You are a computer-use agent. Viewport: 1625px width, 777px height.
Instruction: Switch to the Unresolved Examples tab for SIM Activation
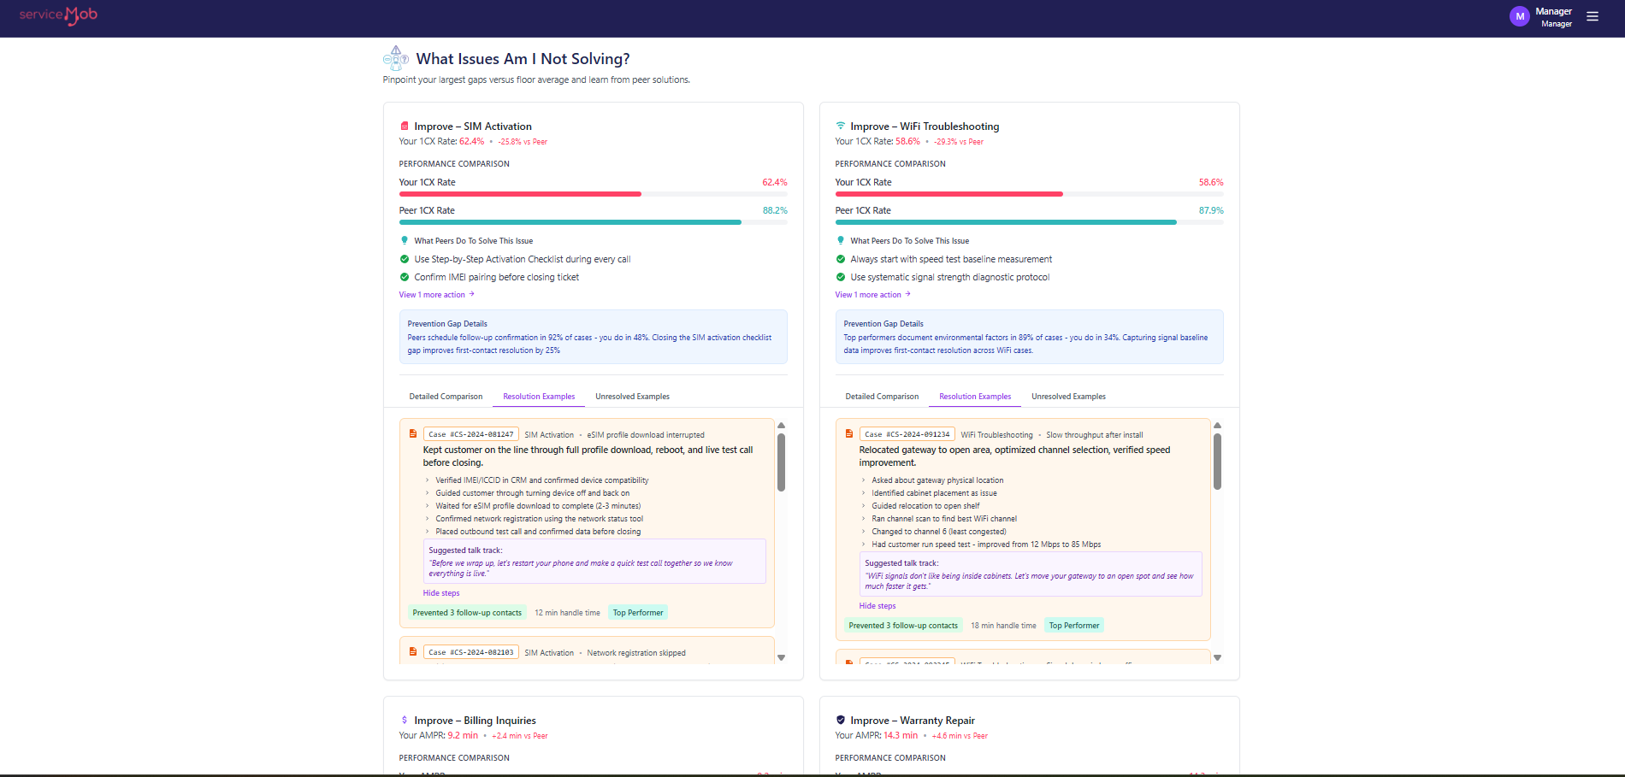[x=632, y=396]
